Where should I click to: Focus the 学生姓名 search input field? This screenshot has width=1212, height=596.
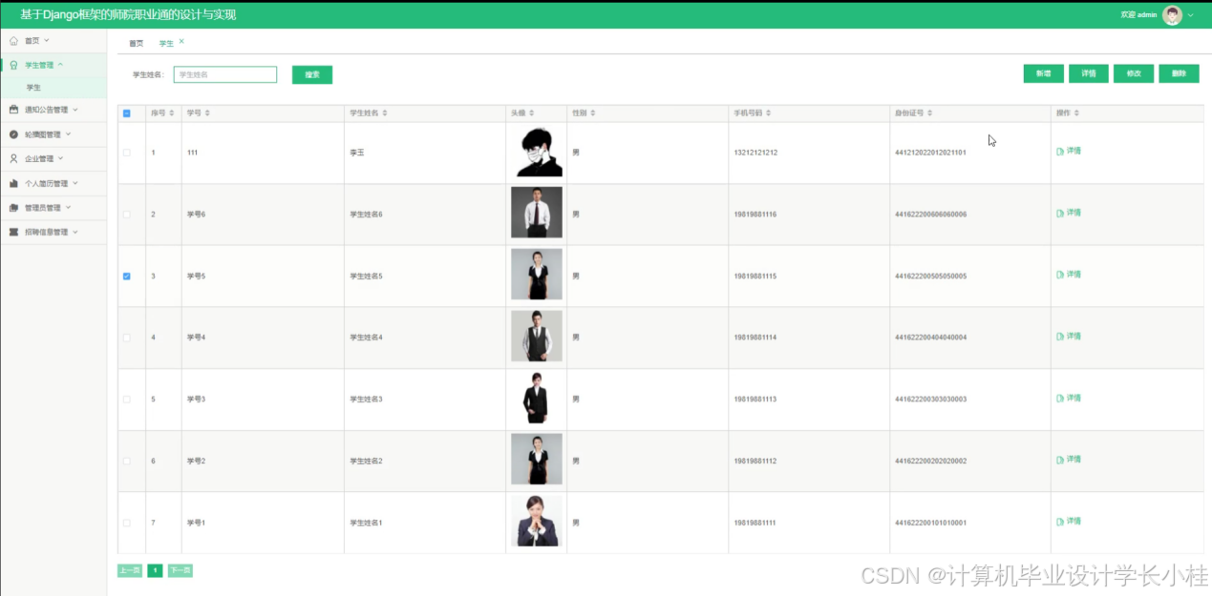pos(225,74)
